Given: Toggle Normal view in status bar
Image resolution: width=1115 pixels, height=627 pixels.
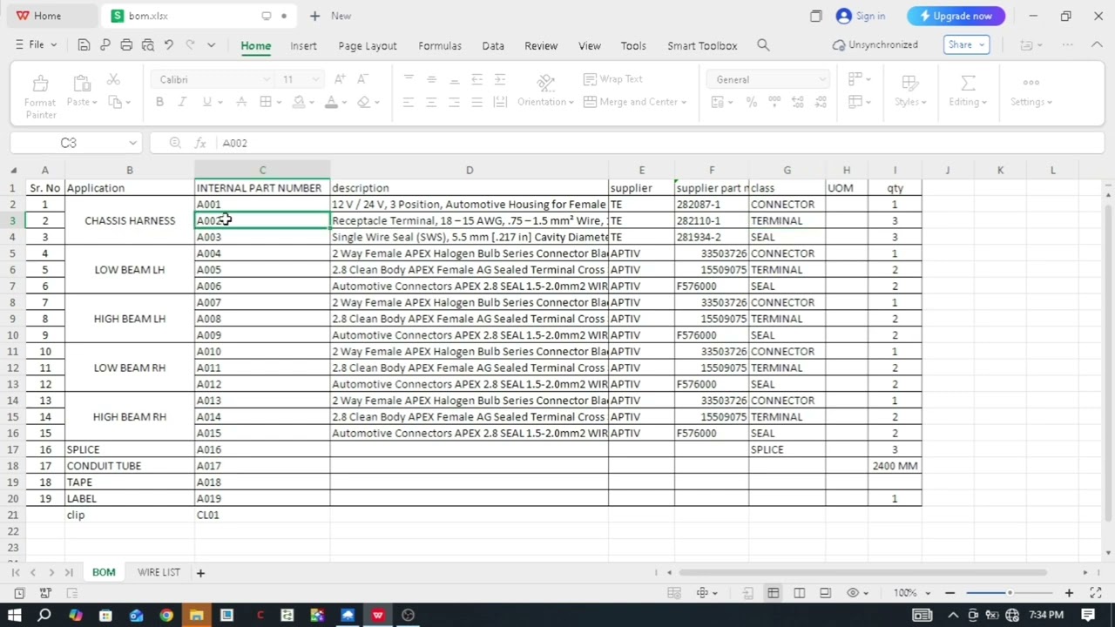Looking at the screenshot, I should 773,593.
